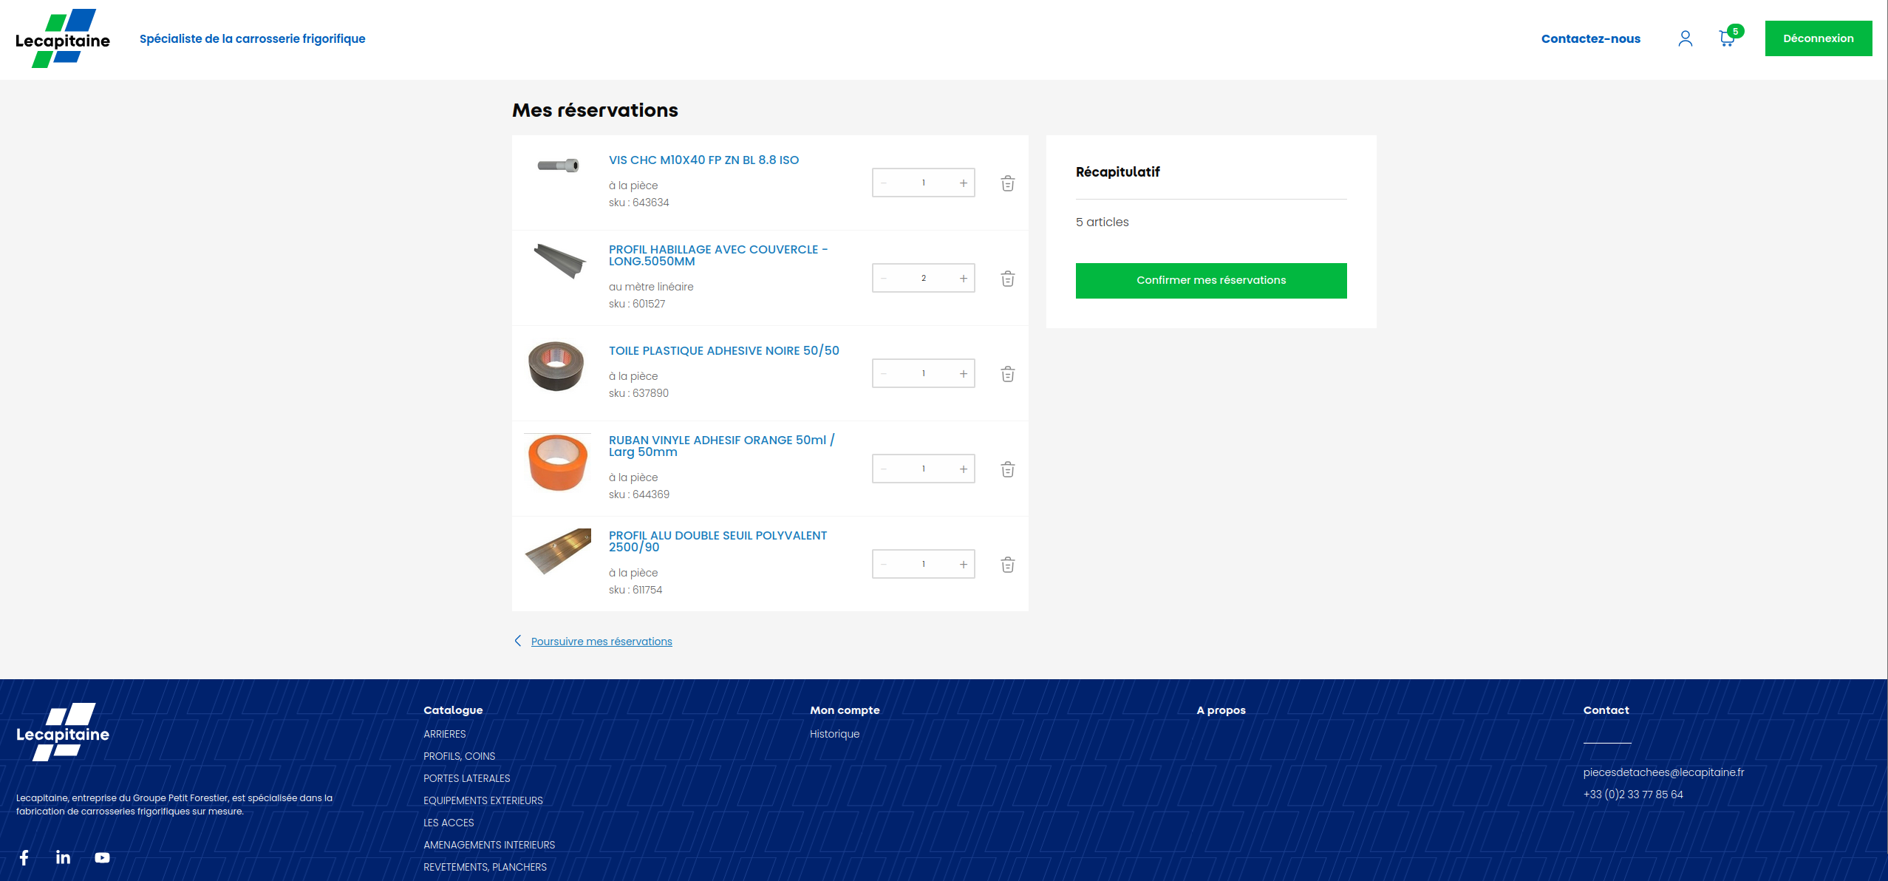Remove RUBAN VINYLE ADHESIF ORANGE via trash icon
This screenshot has height=881, width=1888.
(1007, 469)
